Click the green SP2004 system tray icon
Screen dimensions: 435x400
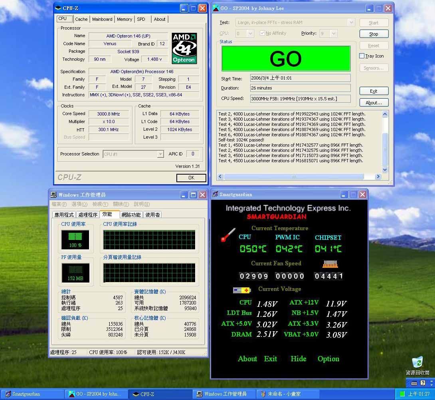[x=402, y=394]
